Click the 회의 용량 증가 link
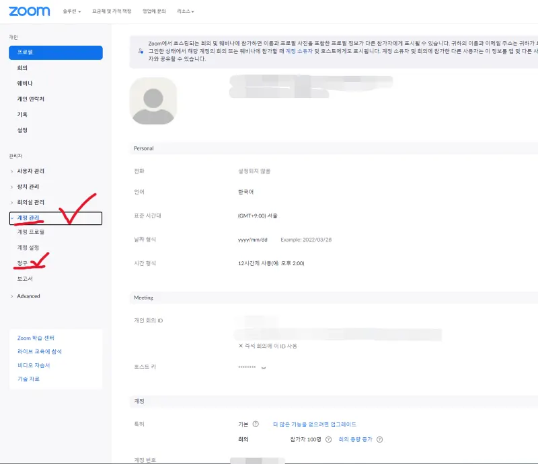This screenshot has width=538, height=464. 356,439
